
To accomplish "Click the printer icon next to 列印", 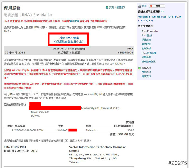I will [140, 6].
